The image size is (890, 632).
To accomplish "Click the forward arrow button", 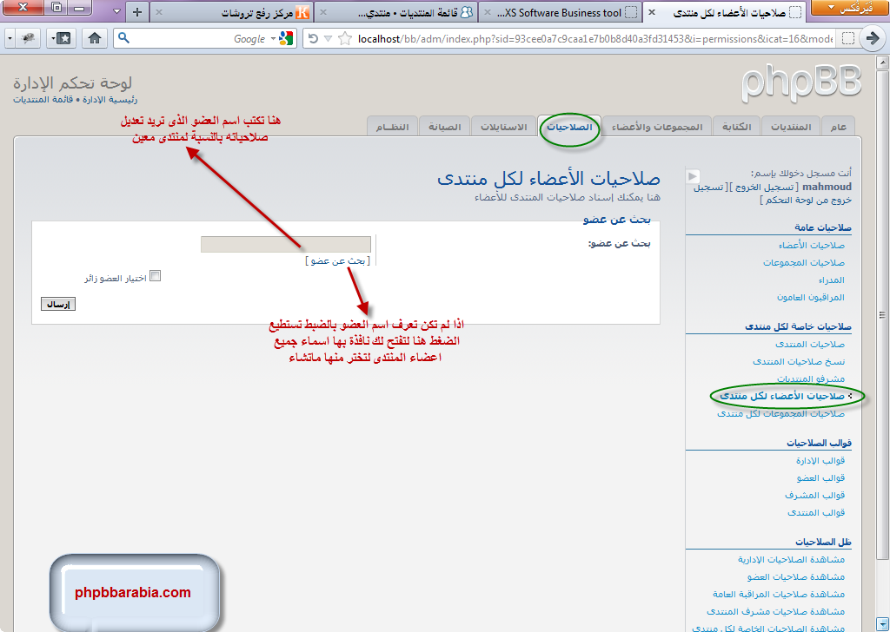I will coord(873,38).
